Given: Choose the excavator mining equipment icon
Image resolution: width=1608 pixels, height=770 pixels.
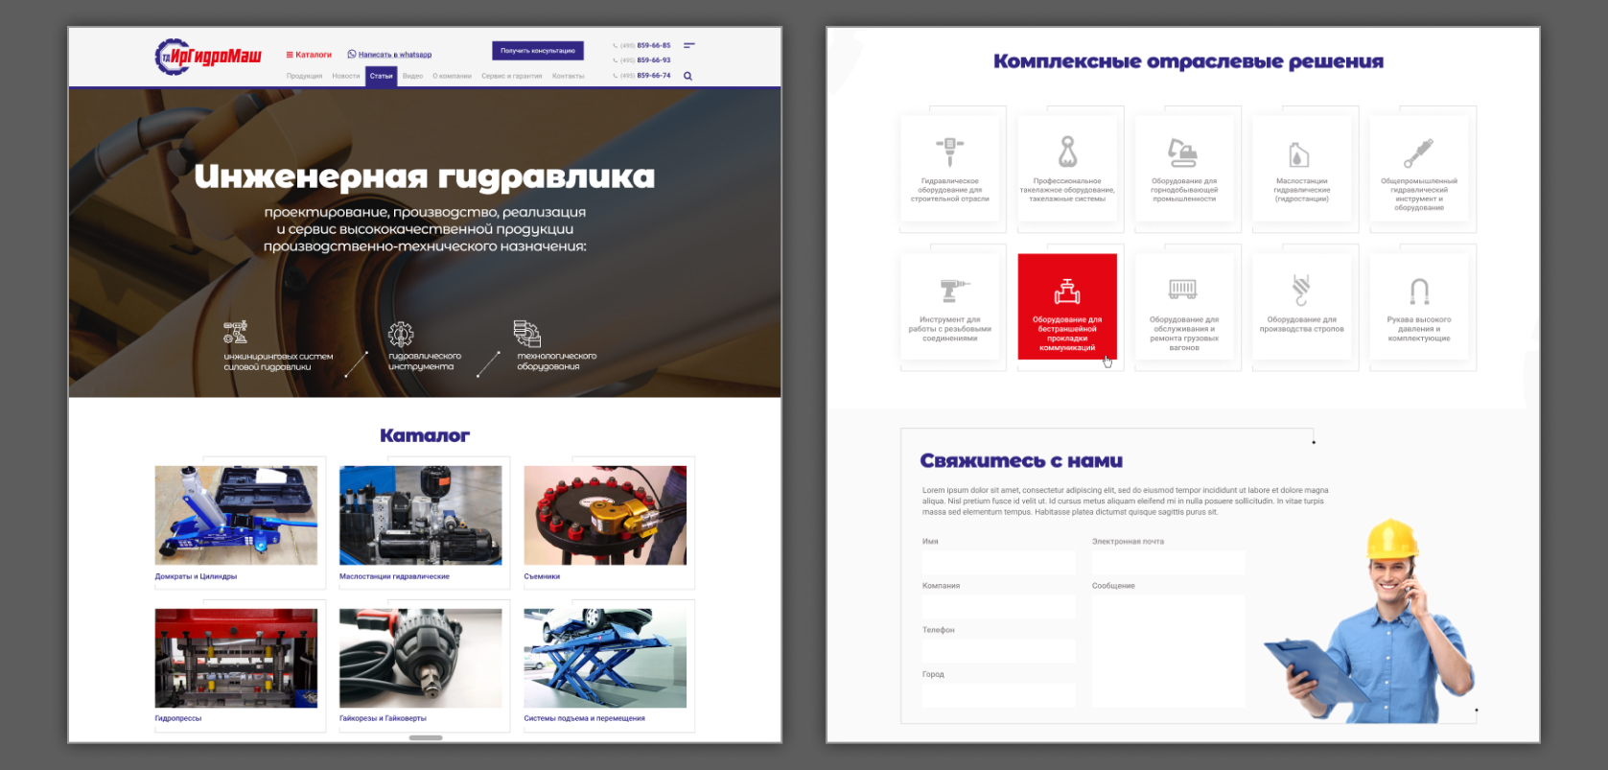Looking at the screenshot, I should tap(1183, 152).
